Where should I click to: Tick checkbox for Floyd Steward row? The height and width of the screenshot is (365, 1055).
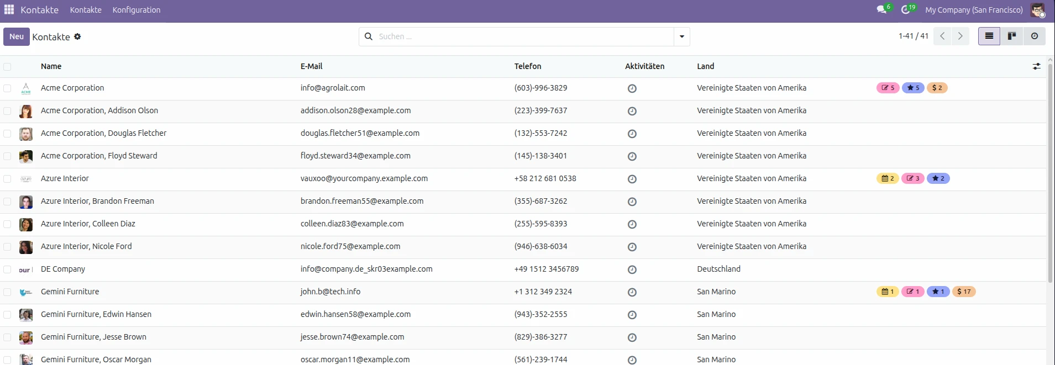(7, 156)
